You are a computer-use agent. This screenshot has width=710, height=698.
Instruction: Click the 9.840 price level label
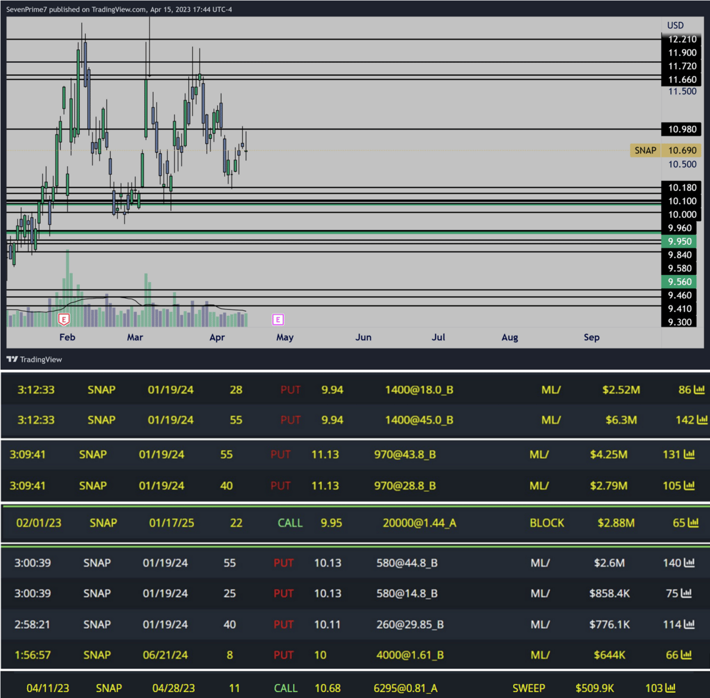[x=679, y=255]
